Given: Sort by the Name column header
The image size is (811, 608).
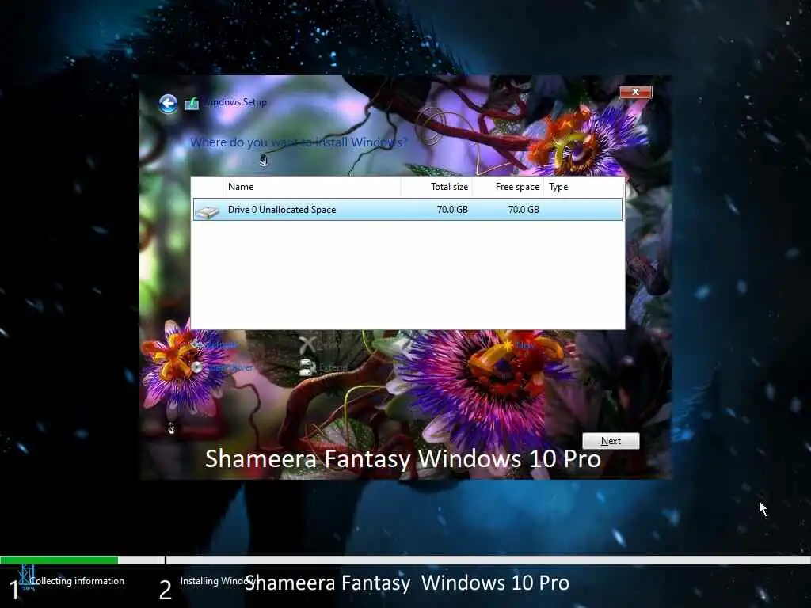Looking at the screenshot, I should [311, 187].
